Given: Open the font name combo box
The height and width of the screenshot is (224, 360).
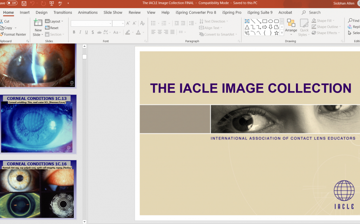Looking at the screenshot, I should pos(91,23).
